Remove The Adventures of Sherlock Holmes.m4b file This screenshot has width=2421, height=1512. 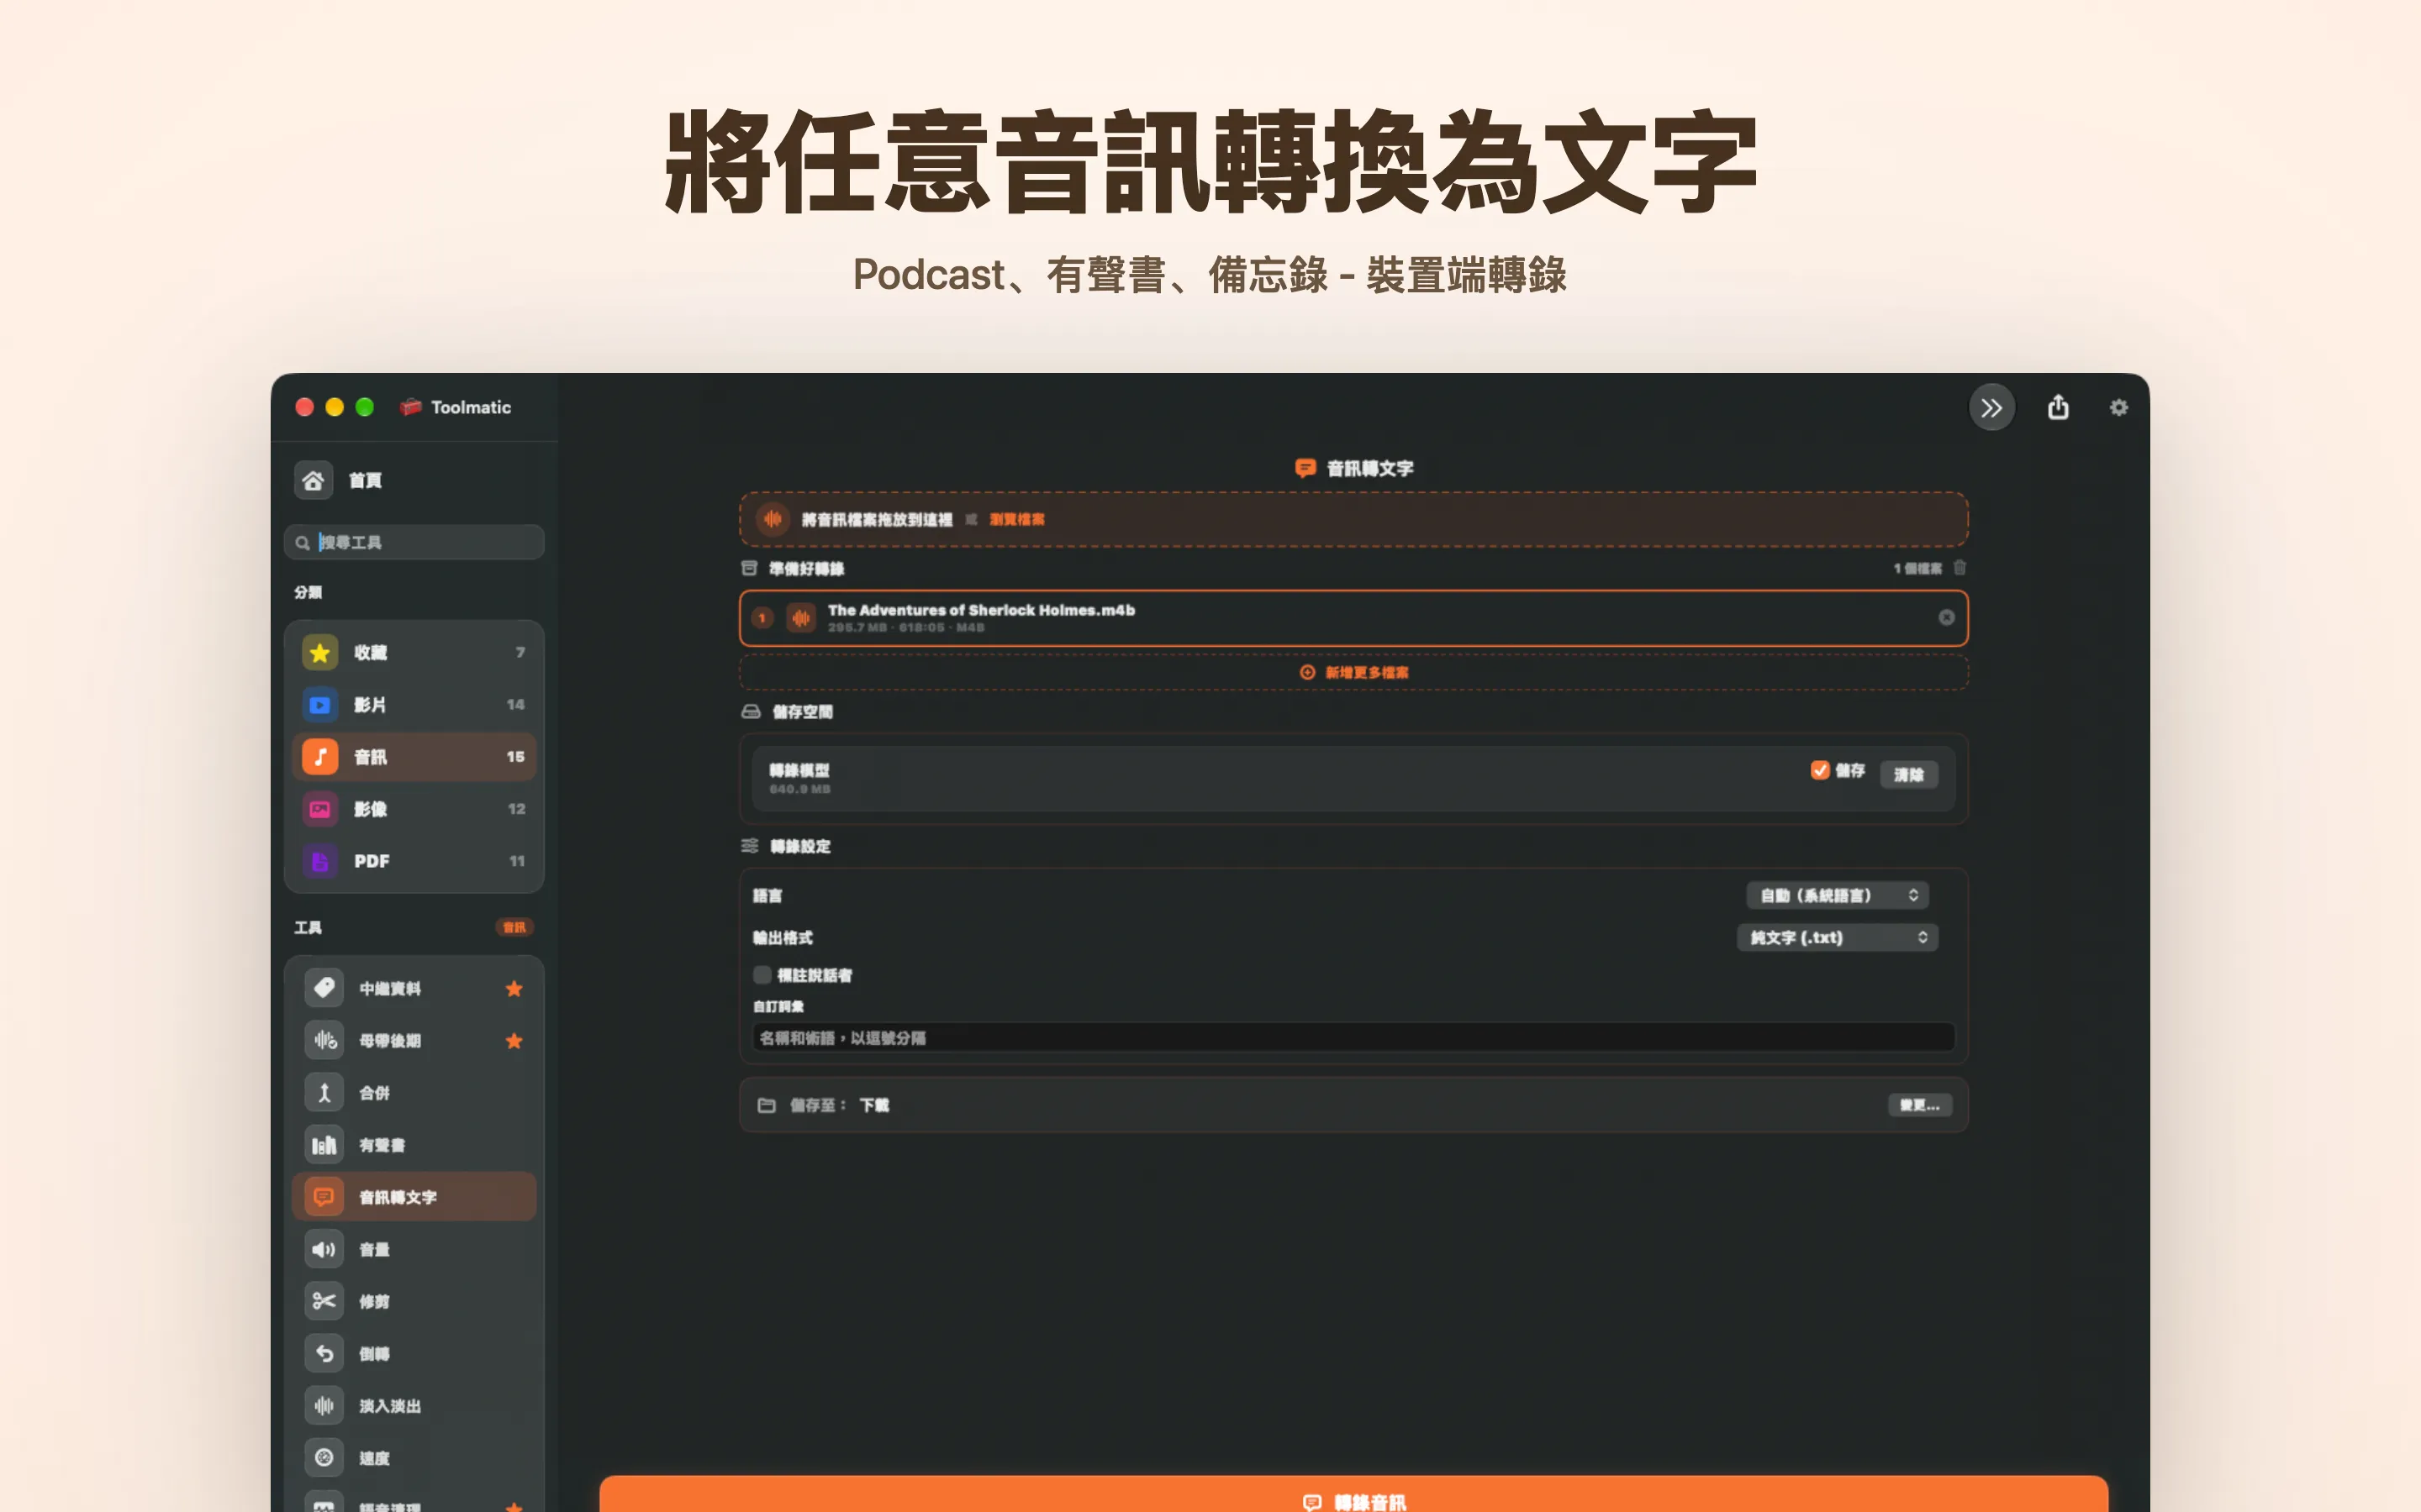[1946, 618]
